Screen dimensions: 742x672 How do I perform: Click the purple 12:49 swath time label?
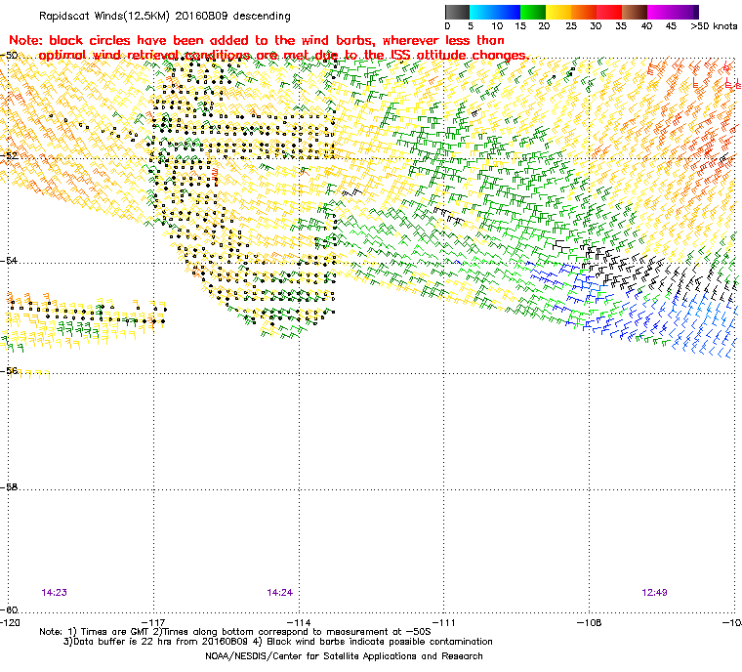click(x=654, y=593)
